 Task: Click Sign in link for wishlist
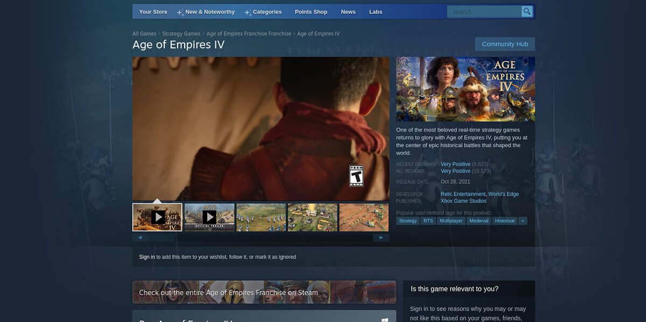pyautogui.click(x=147, y=257)
